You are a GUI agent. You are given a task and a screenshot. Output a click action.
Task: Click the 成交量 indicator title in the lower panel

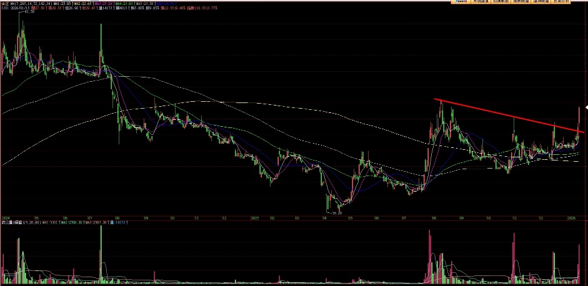[x=7, y=223]
